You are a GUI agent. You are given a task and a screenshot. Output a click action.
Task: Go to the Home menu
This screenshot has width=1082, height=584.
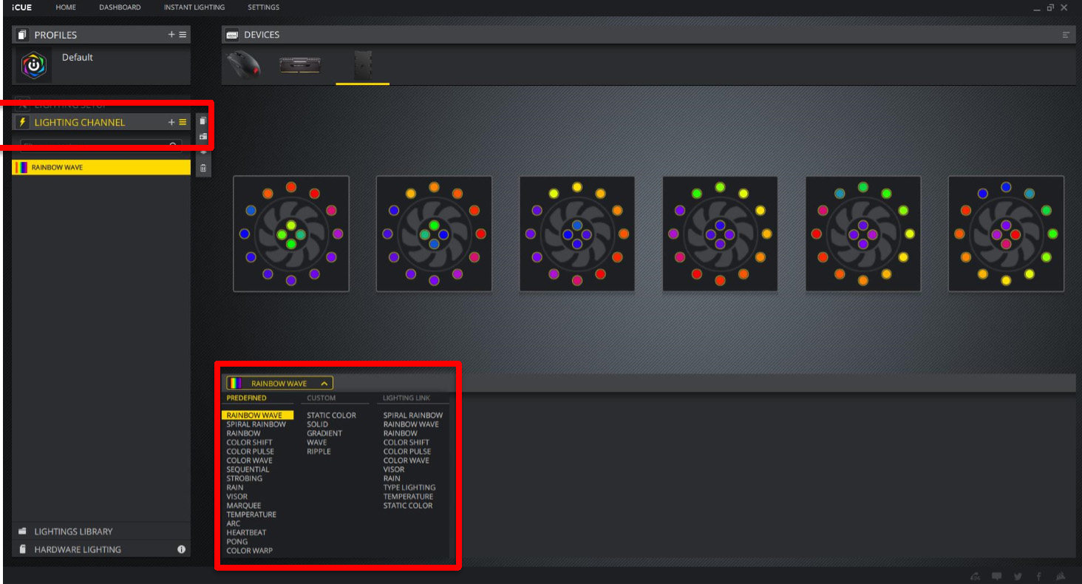coord(66,7)
